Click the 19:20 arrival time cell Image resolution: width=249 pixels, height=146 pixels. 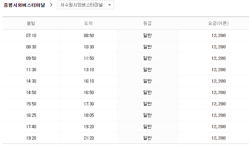tap(89, 127)
